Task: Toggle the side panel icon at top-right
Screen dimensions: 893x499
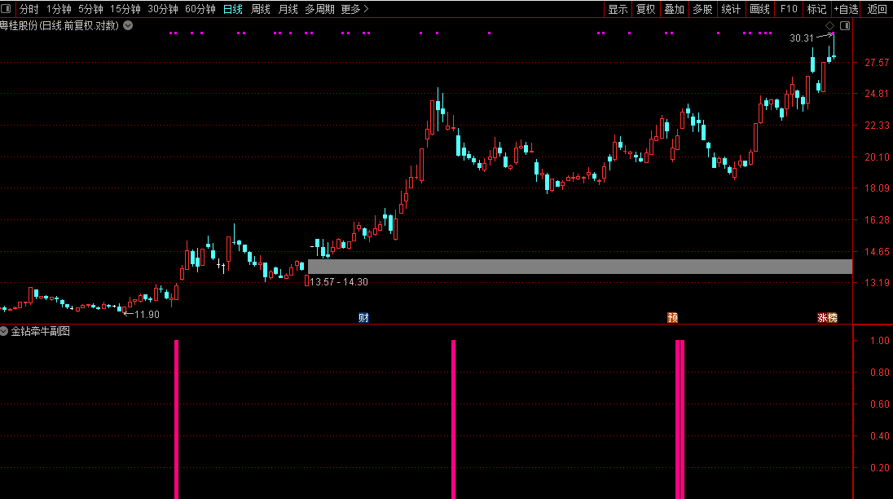Action: point(845,25)
